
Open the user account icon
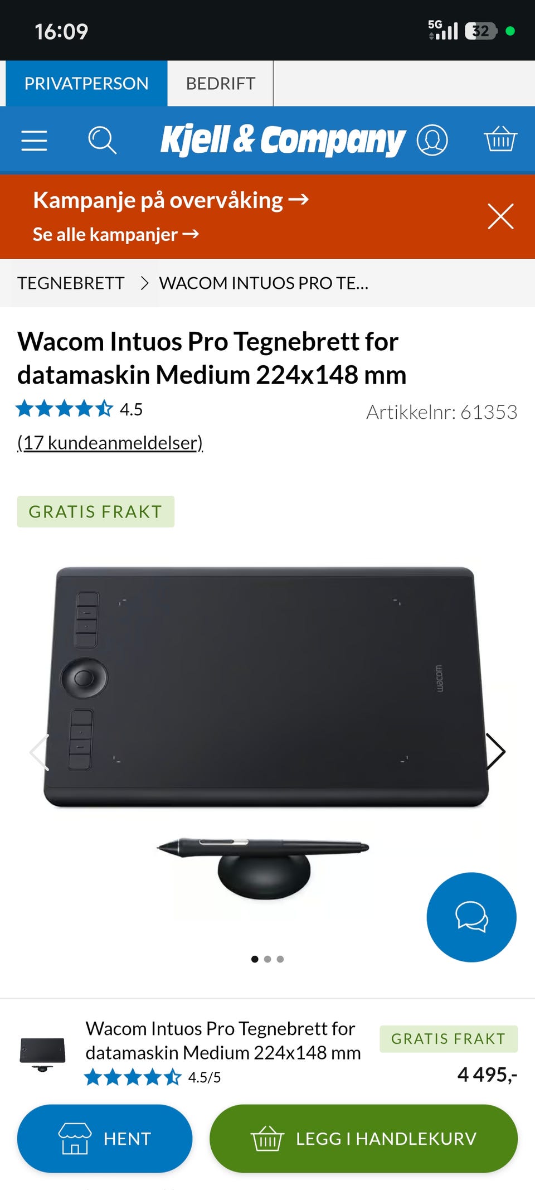432,140
